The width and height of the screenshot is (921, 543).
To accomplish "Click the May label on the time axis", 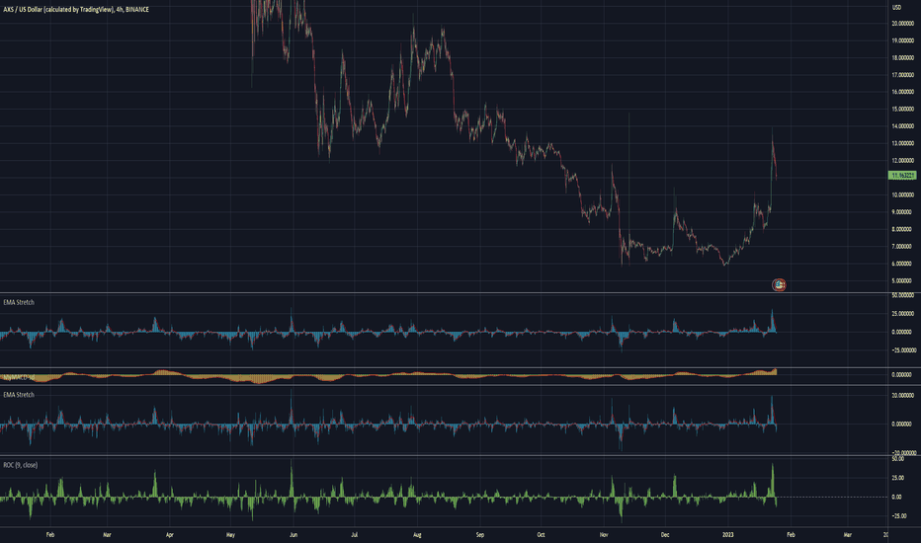I will pos(231,535).
